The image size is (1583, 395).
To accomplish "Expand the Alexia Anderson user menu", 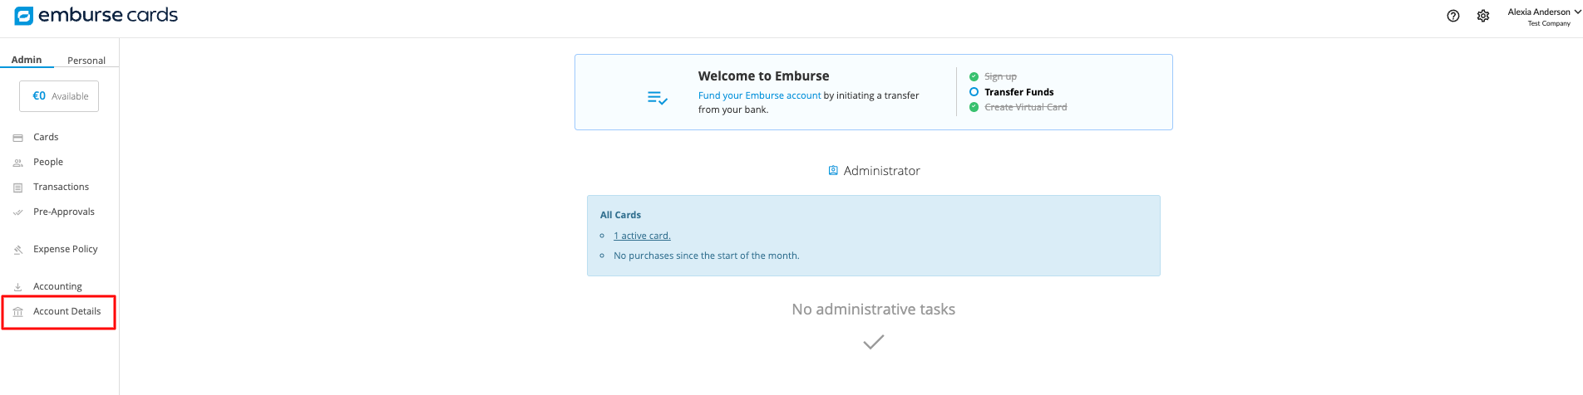I will click(x=1544, y=17).
